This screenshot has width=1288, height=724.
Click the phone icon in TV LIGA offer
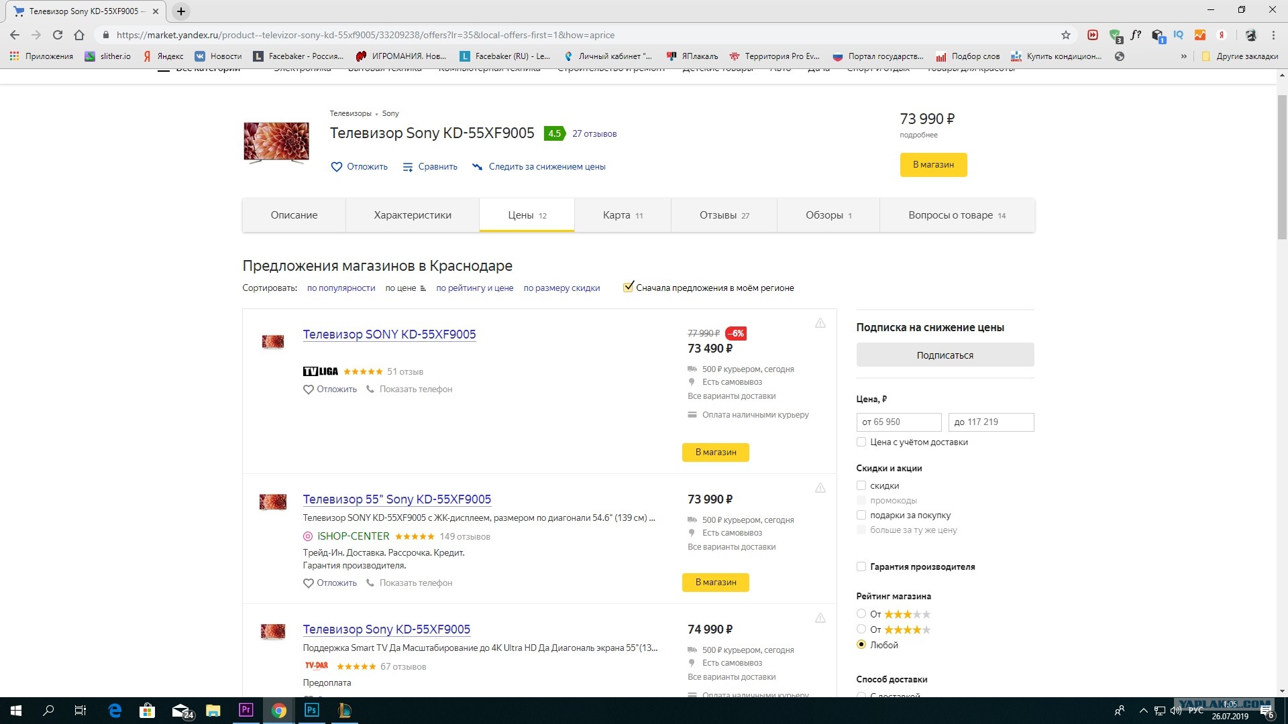coord(370,389)
